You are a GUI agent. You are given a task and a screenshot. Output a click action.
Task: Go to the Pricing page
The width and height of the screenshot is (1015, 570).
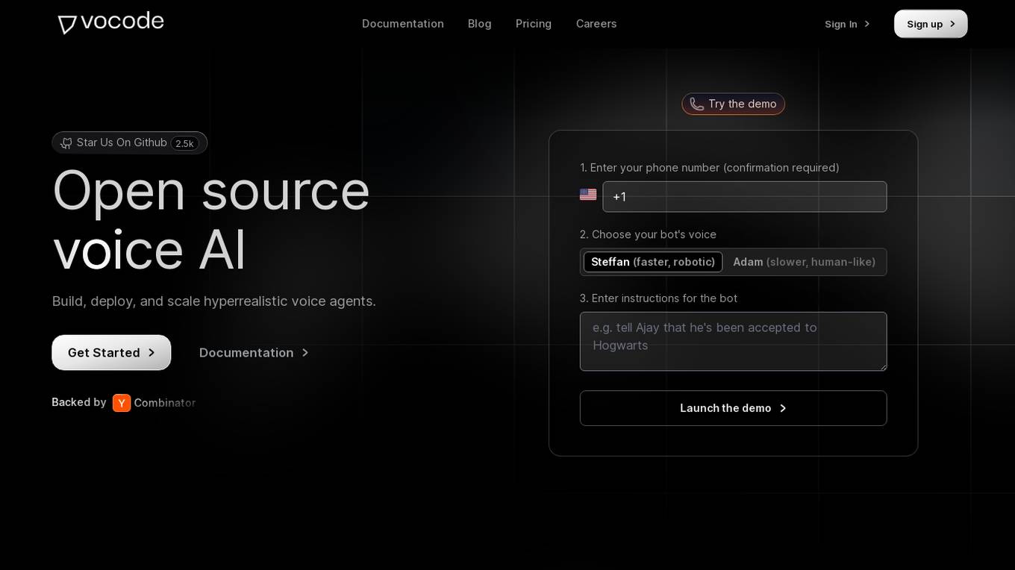click(534, 24)
